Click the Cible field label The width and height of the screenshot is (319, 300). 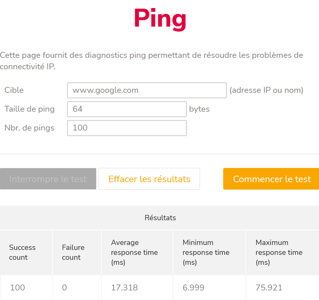[x=14, y=90]
